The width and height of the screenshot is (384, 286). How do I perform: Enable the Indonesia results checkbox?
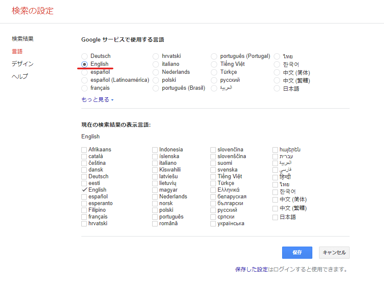coord(155,150)
